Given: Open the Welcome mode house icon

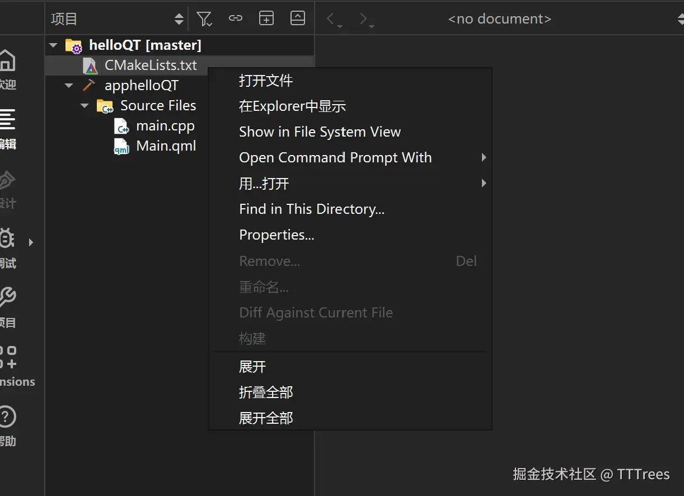Looking at the screenshot, I should (x=7, y=60).
